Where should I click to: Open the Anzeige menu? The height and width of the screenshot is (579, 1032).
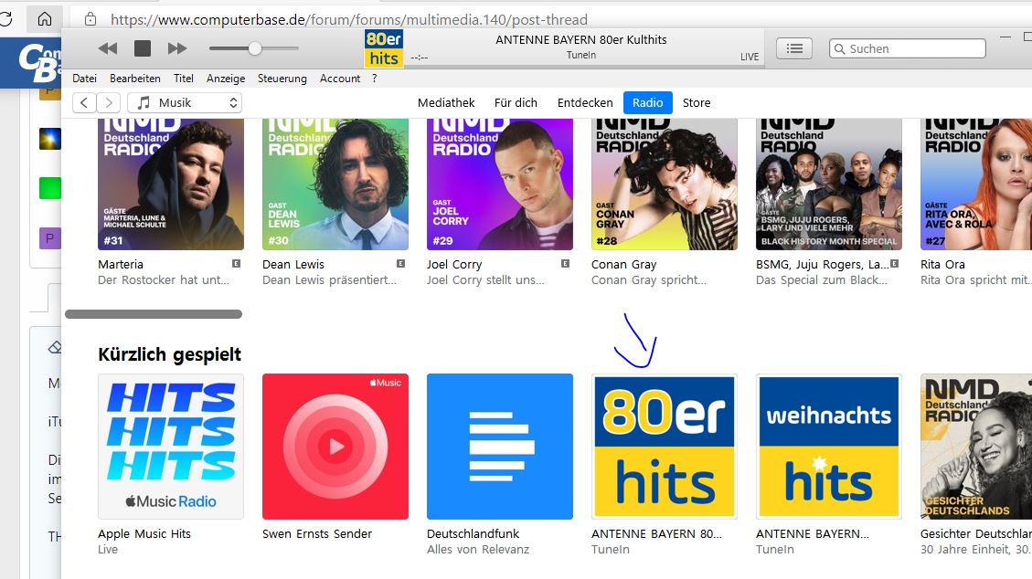click(x=226, y=79)
